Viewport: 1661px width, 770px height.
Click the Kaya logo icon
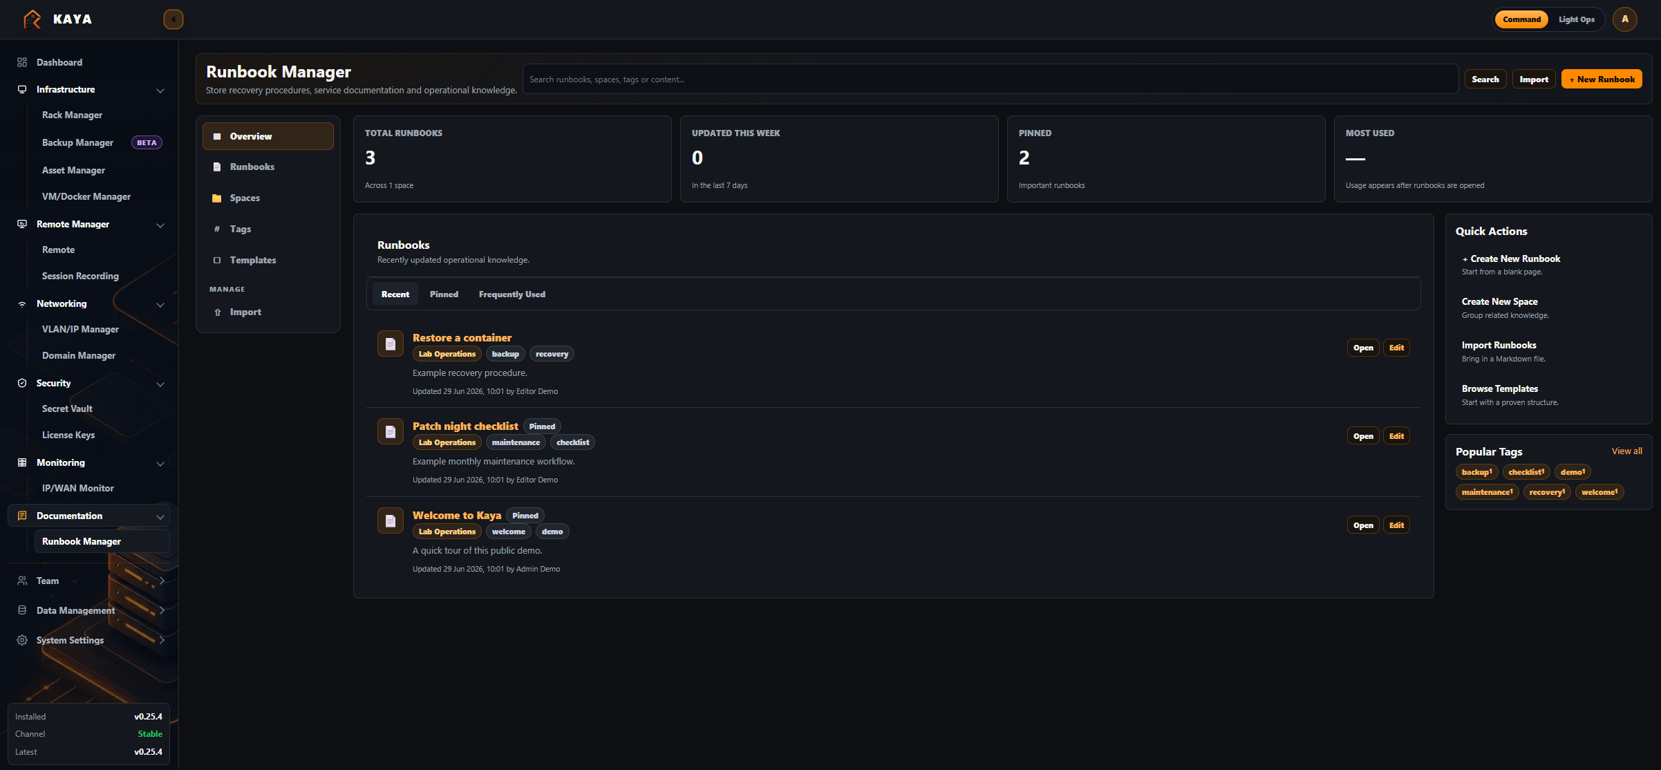tap(32, 19)
